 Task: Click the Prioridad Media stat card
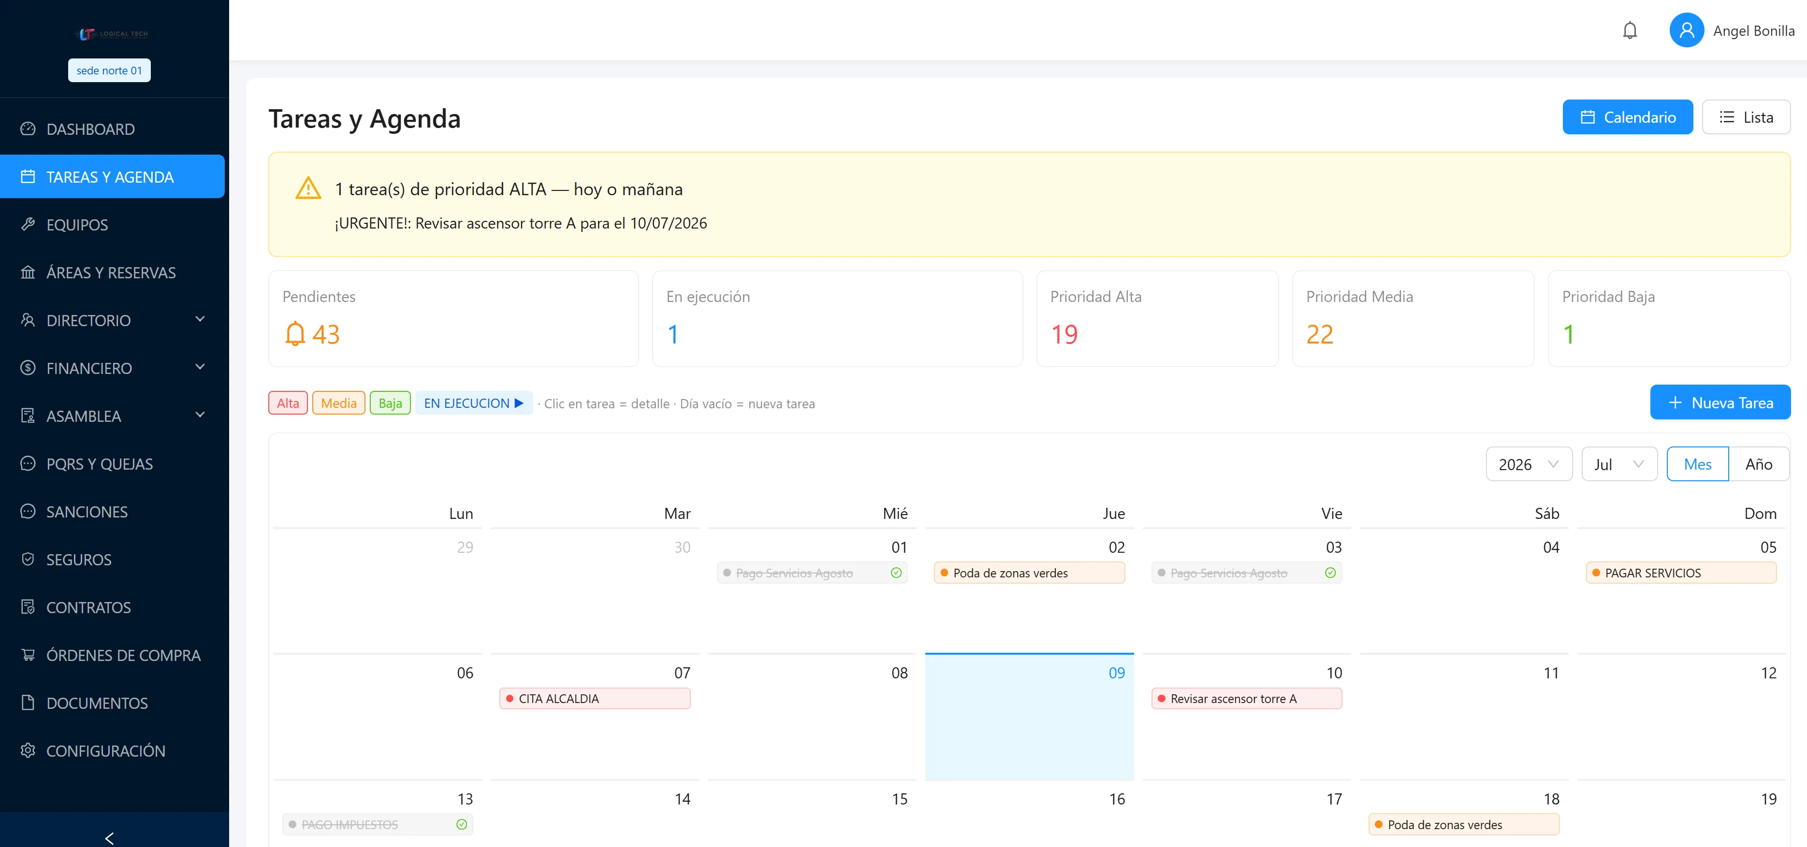click(1413, 318)
